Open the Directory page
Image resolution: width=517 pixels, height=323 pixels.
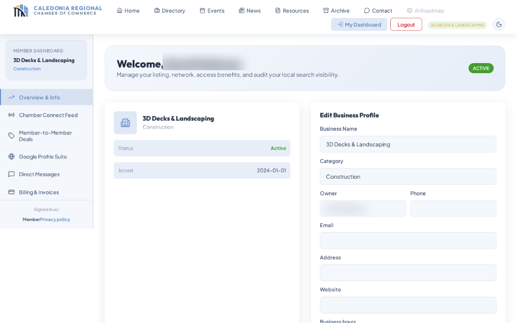tap(170, 11)
